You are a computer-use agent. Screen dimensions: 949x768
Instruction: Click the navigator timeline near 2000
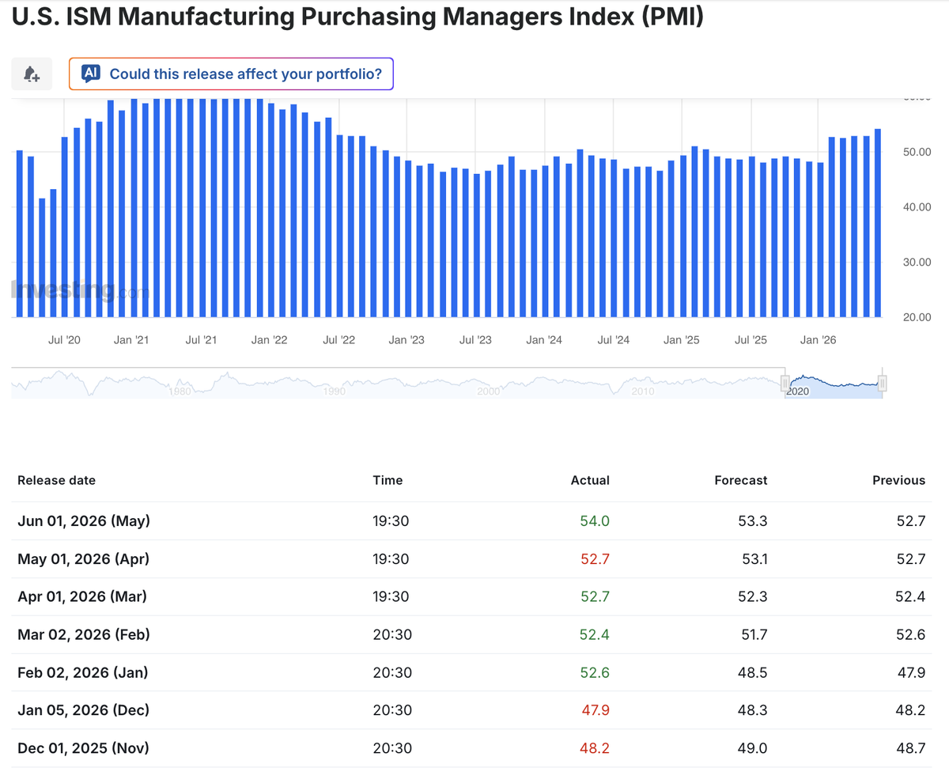click(x=489, y=391)
